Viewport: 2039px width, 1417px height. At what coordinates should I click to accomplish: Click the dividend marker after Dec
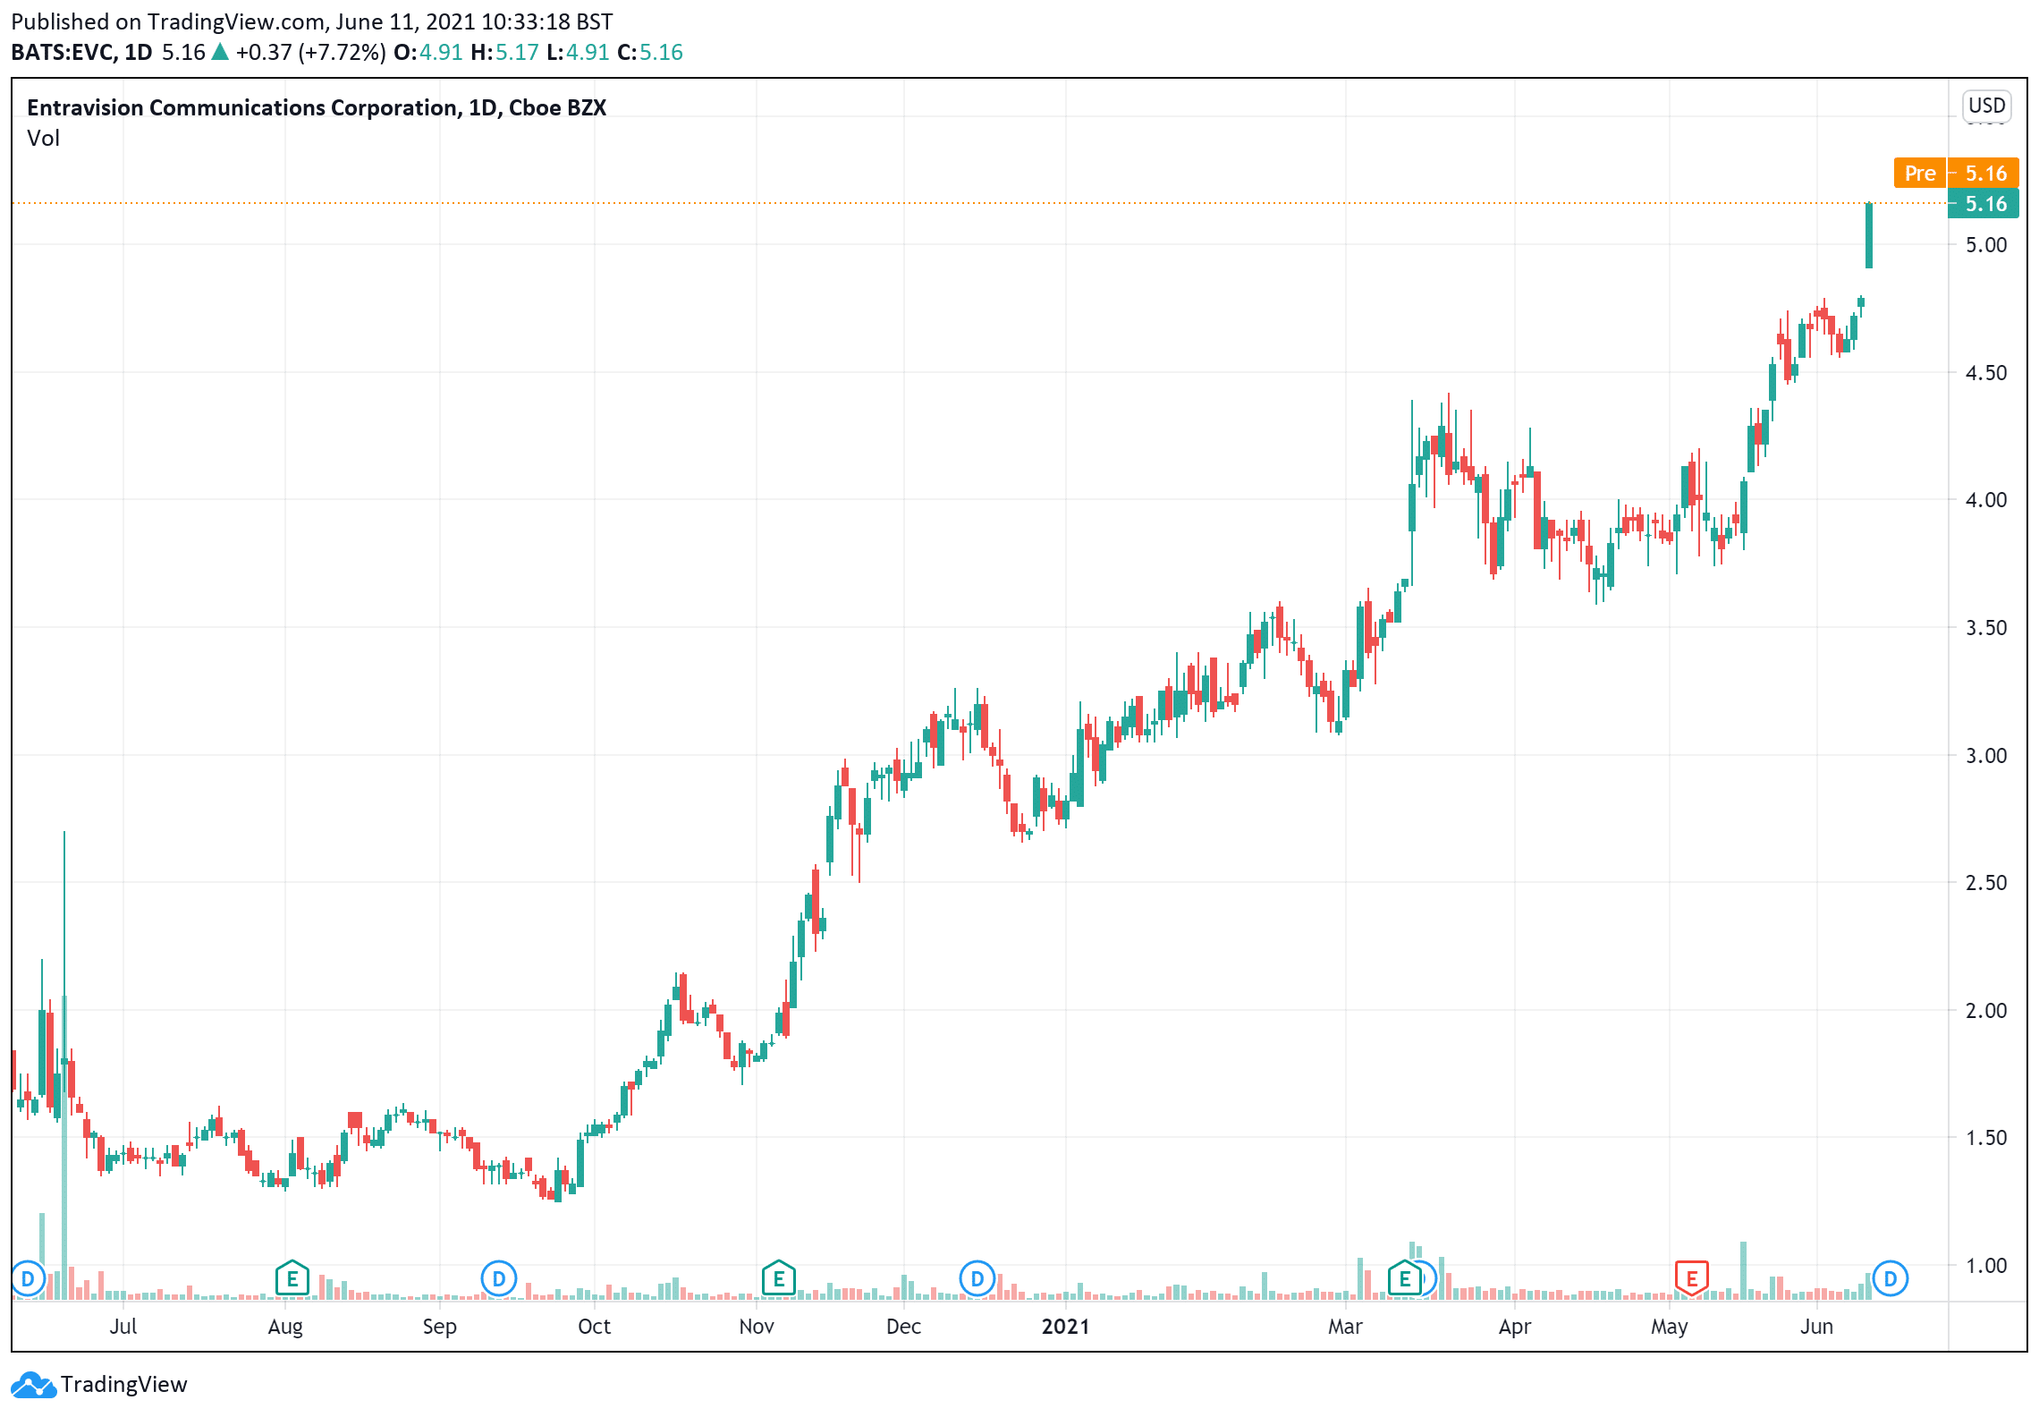click(977, 1279)
